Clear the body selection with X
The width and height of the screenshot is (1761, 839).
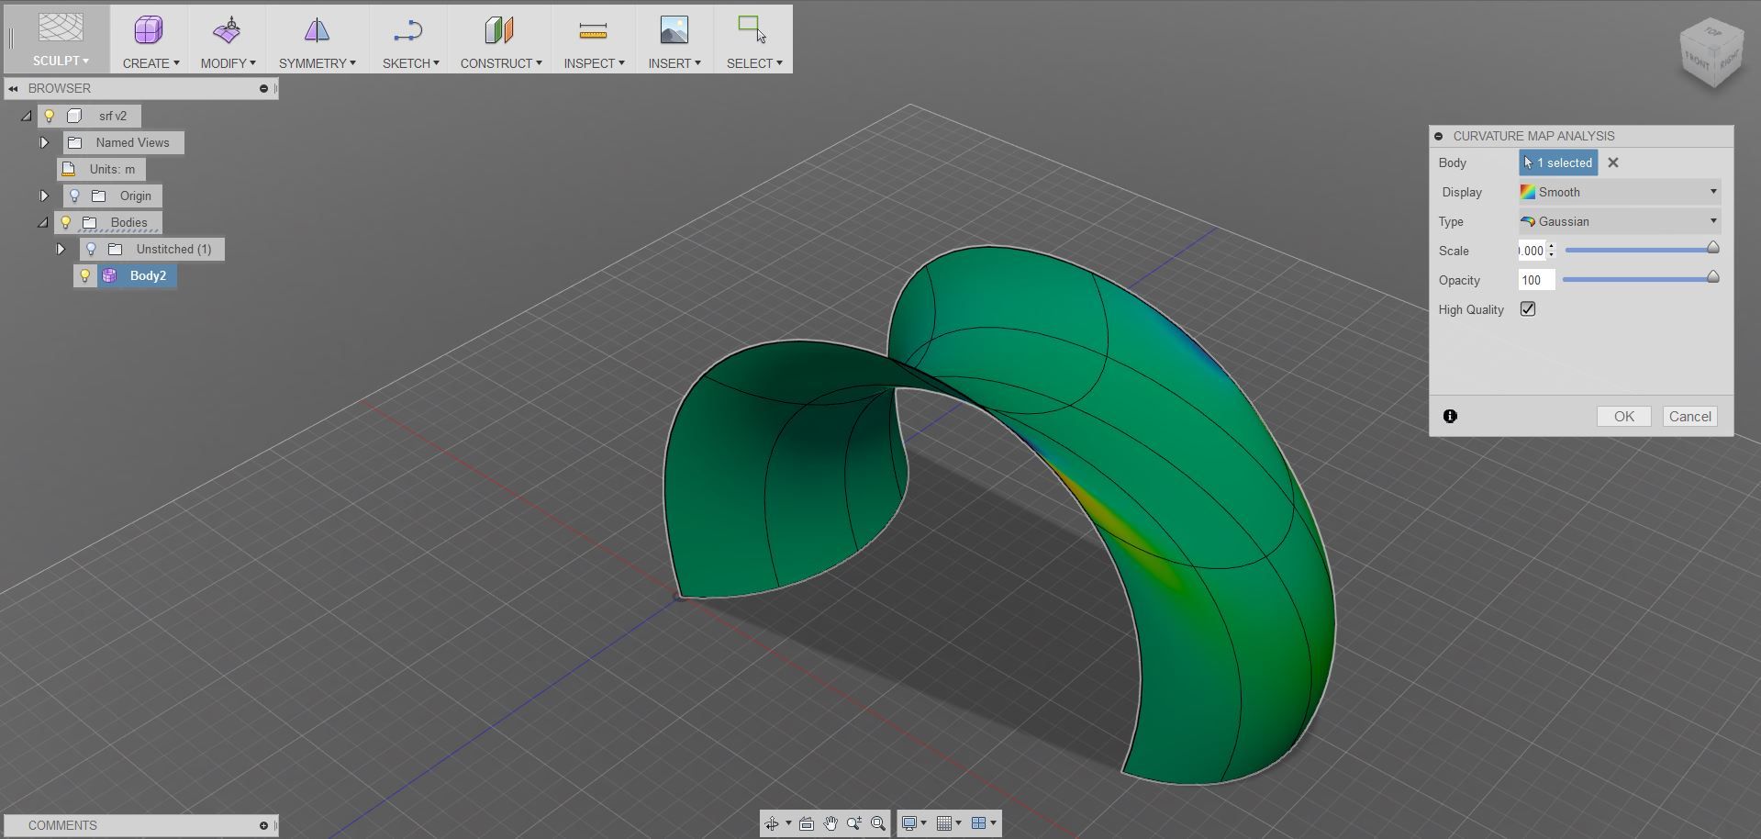(1613, 162)
